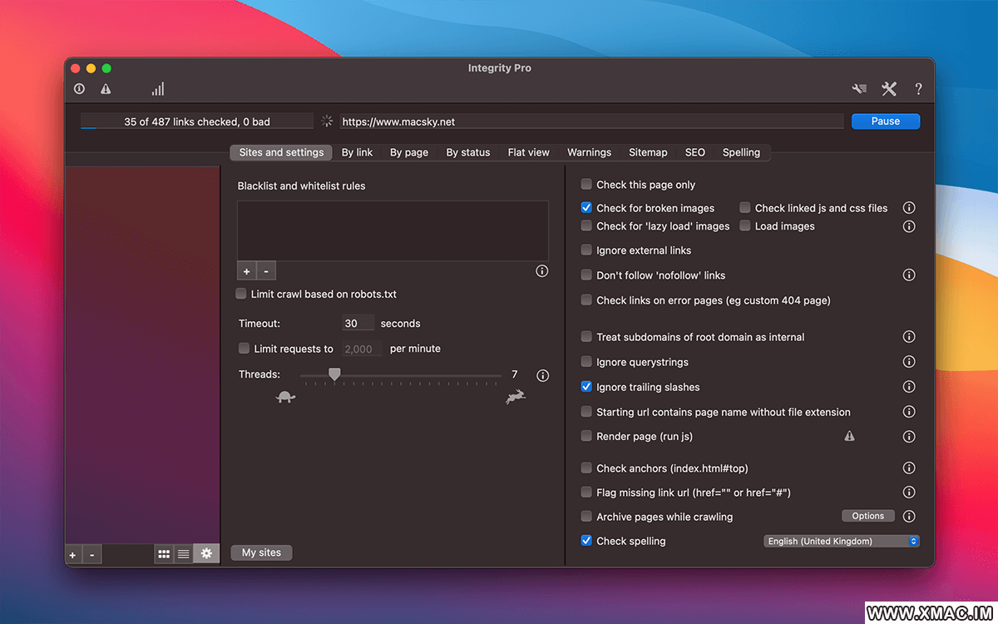Show info for Flag missing link url
998x624 pixels.
pyautogui.click(x=909, y=493)
